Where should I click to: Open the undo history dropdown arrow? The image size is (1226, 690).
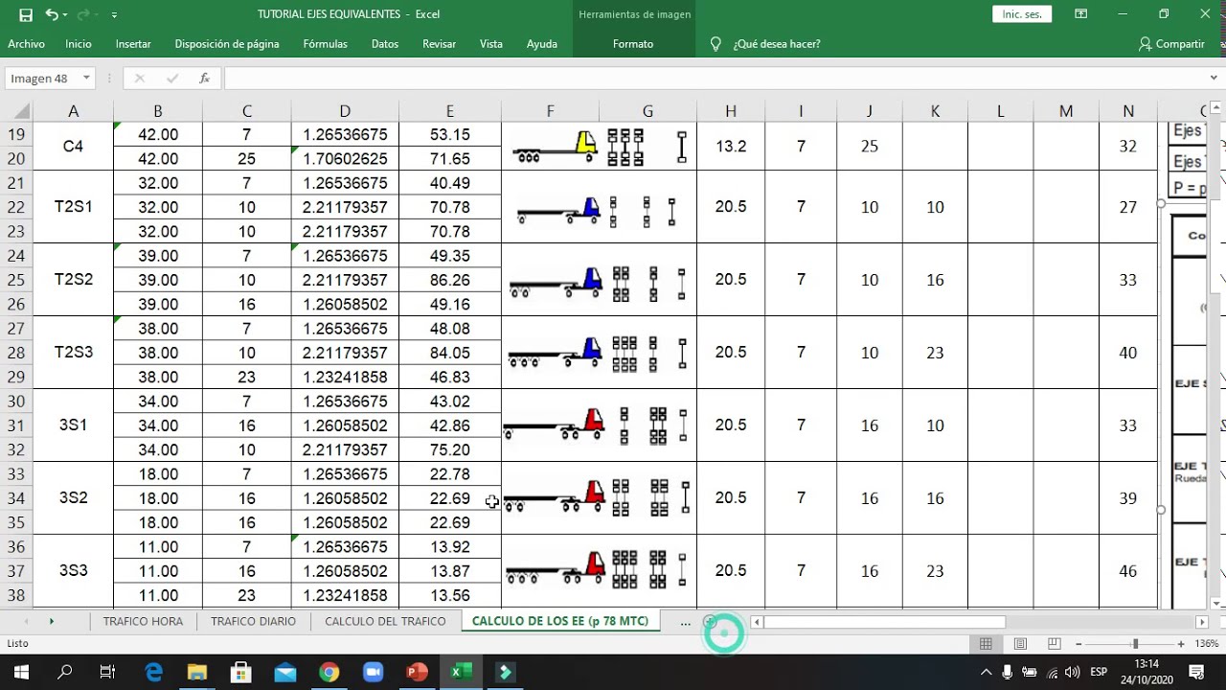coord(65,15)
